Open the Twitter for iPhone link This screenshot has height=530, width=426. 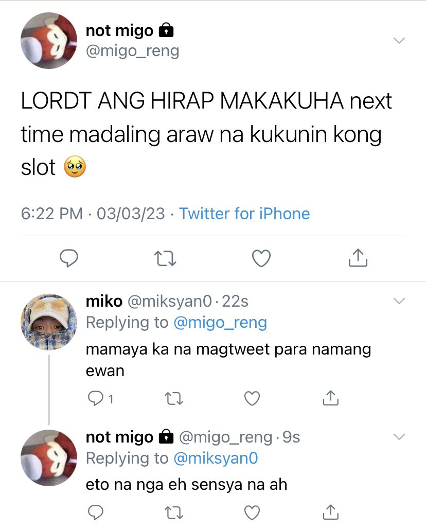coord(244,214)
